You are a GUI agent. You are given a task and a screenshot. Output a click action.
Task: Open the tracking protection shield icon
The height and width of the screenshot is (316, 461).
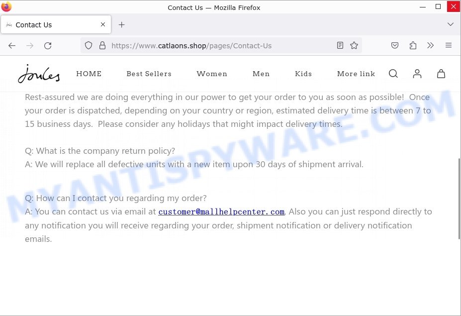(89, 45)
